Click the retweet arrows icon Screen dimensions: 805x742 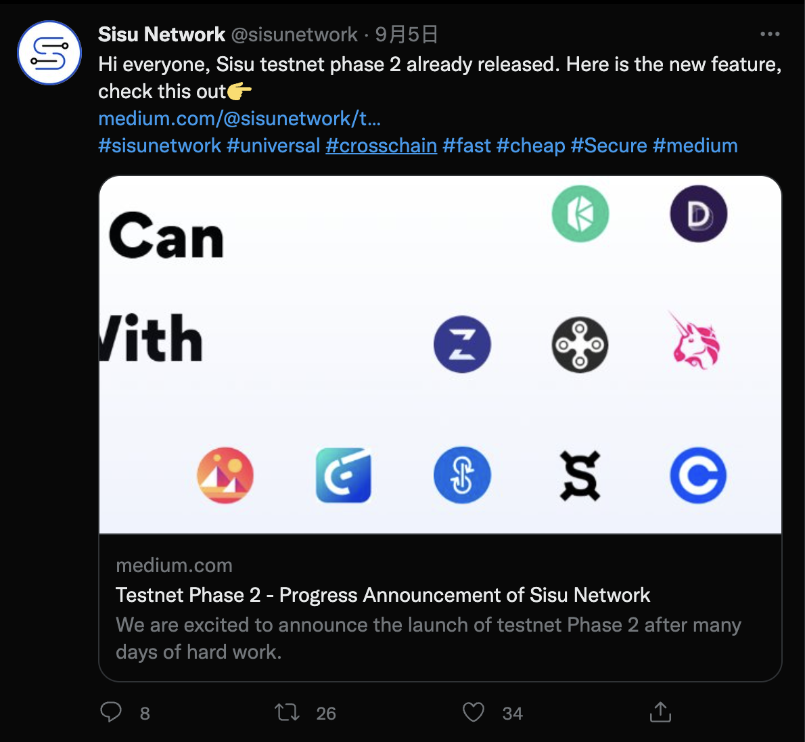(287, 712)
